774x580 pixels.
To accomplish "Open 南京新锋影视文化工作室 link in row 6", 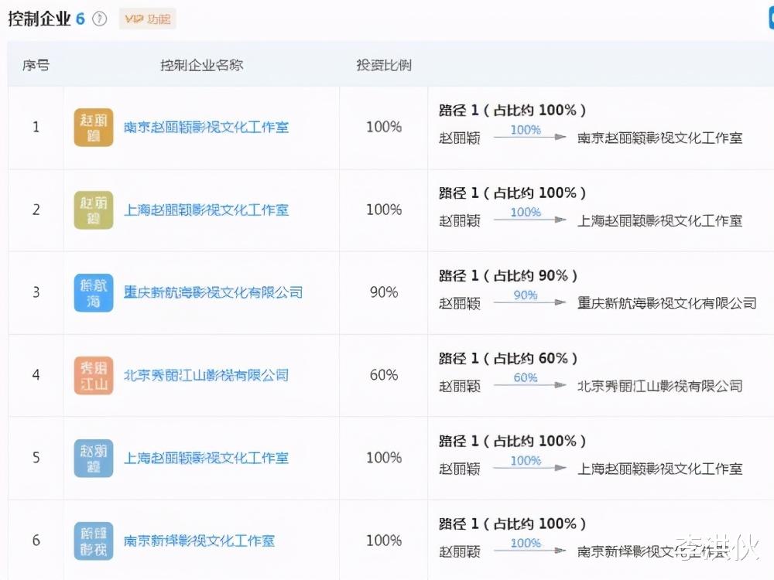I will coord(200,541).
